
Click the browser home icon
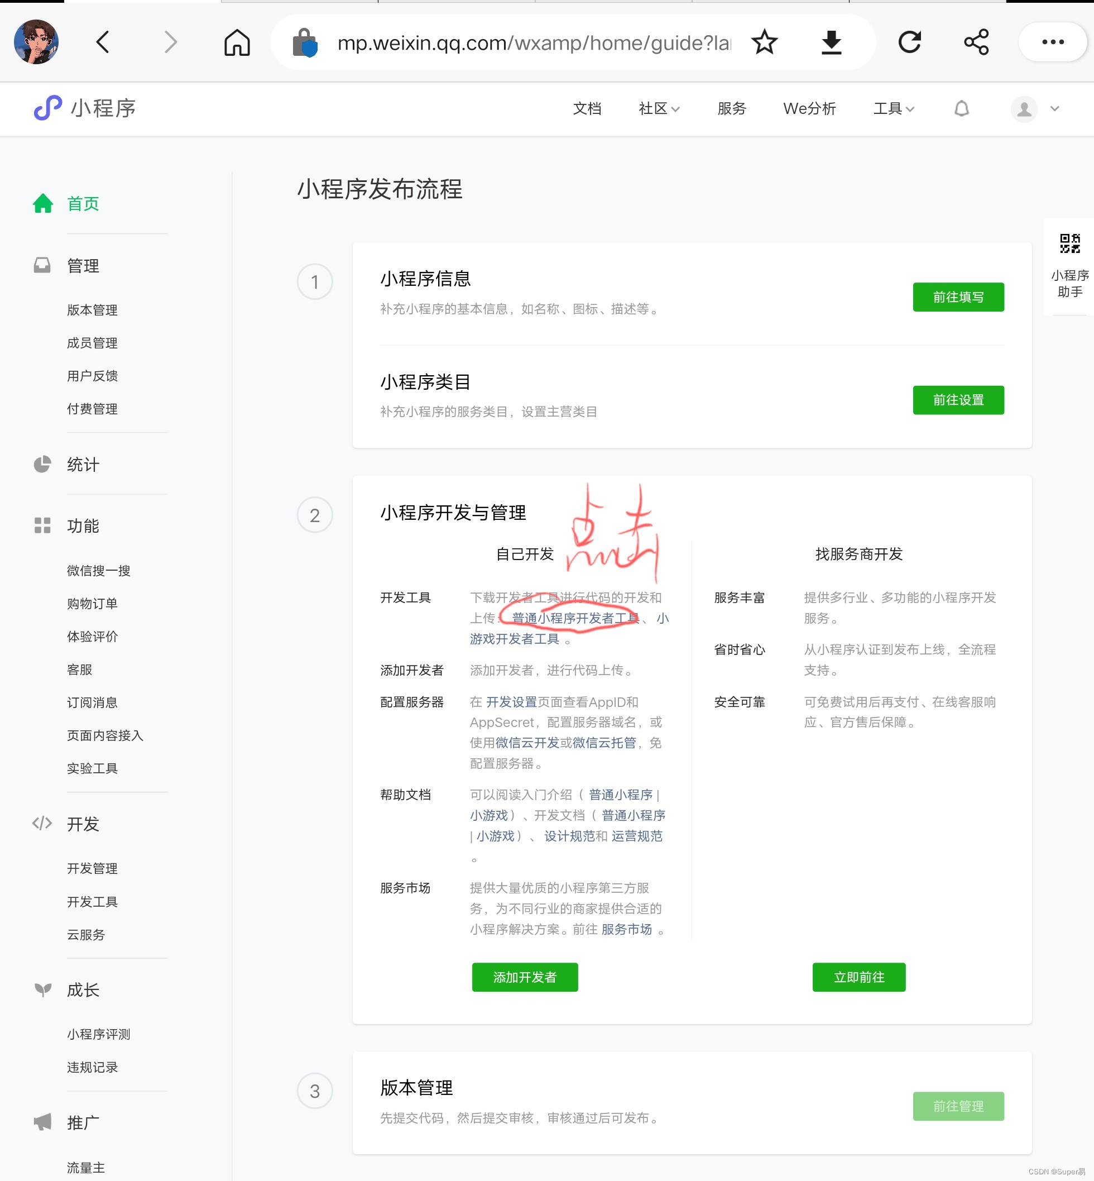pyautogui.click(x=237, y=42)
